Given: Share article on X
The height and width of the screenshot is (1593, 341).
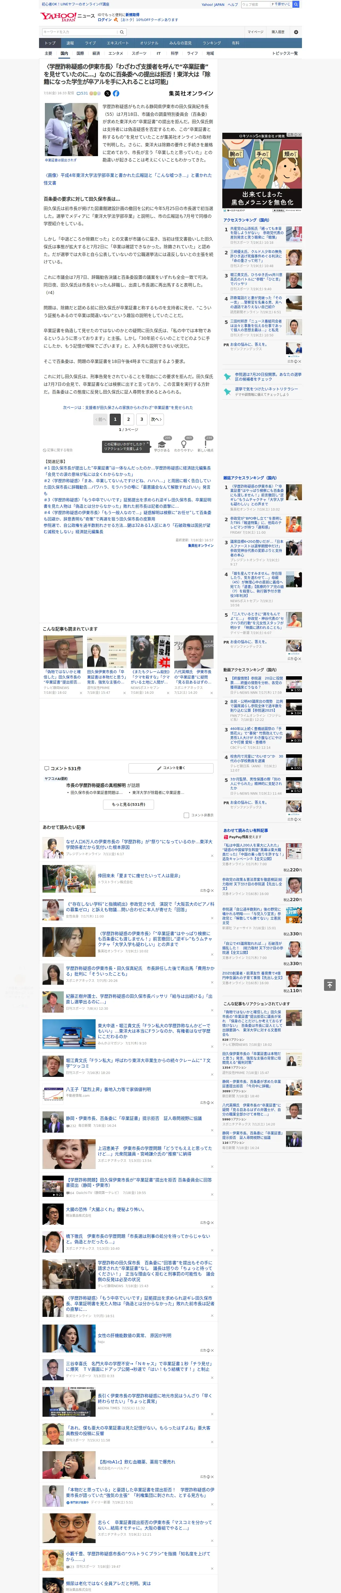Looking at the screenshot, I should (x=108, y=93).
